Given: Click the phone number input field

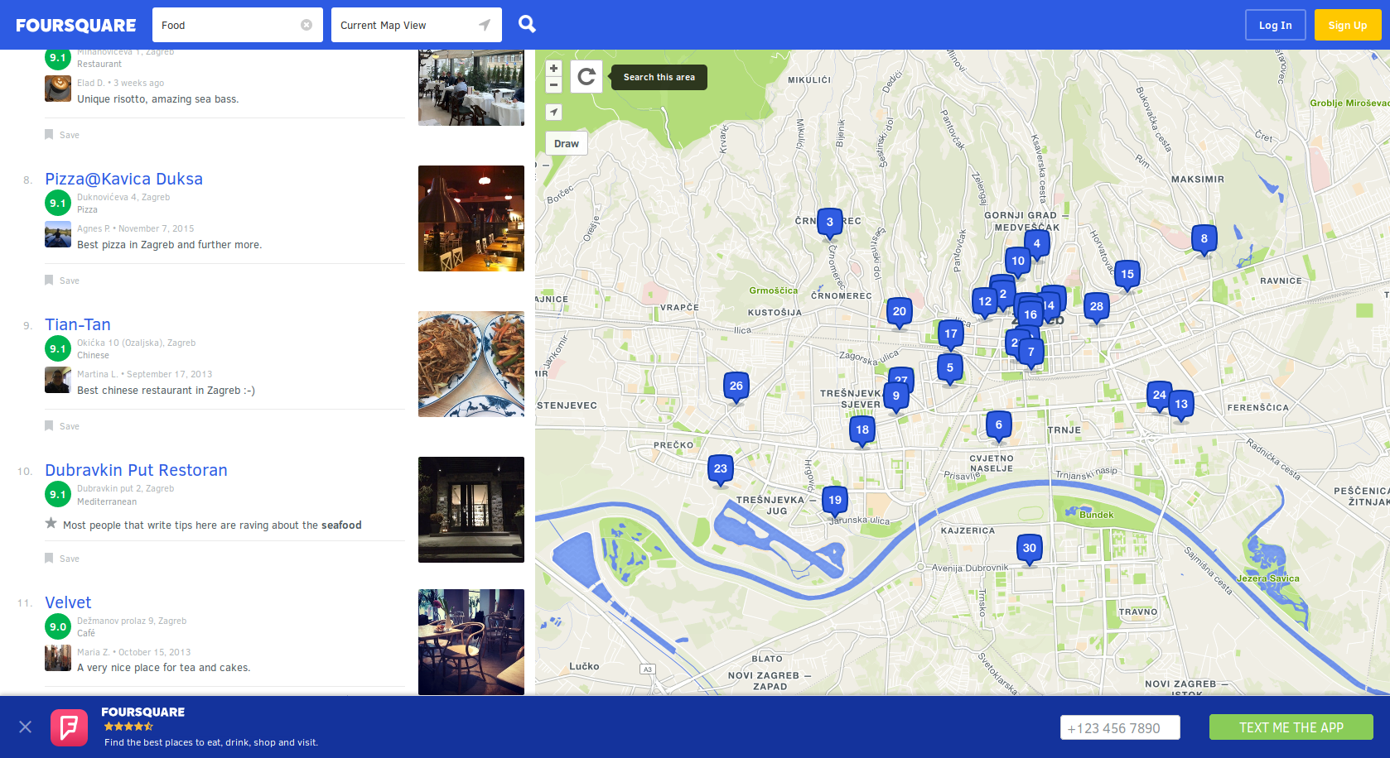Looking at the screenshot, I should coord(1120,727).
